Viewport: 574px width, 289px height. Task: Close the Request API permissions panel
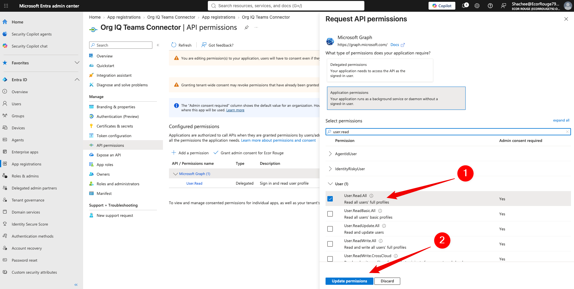point(566,19)
